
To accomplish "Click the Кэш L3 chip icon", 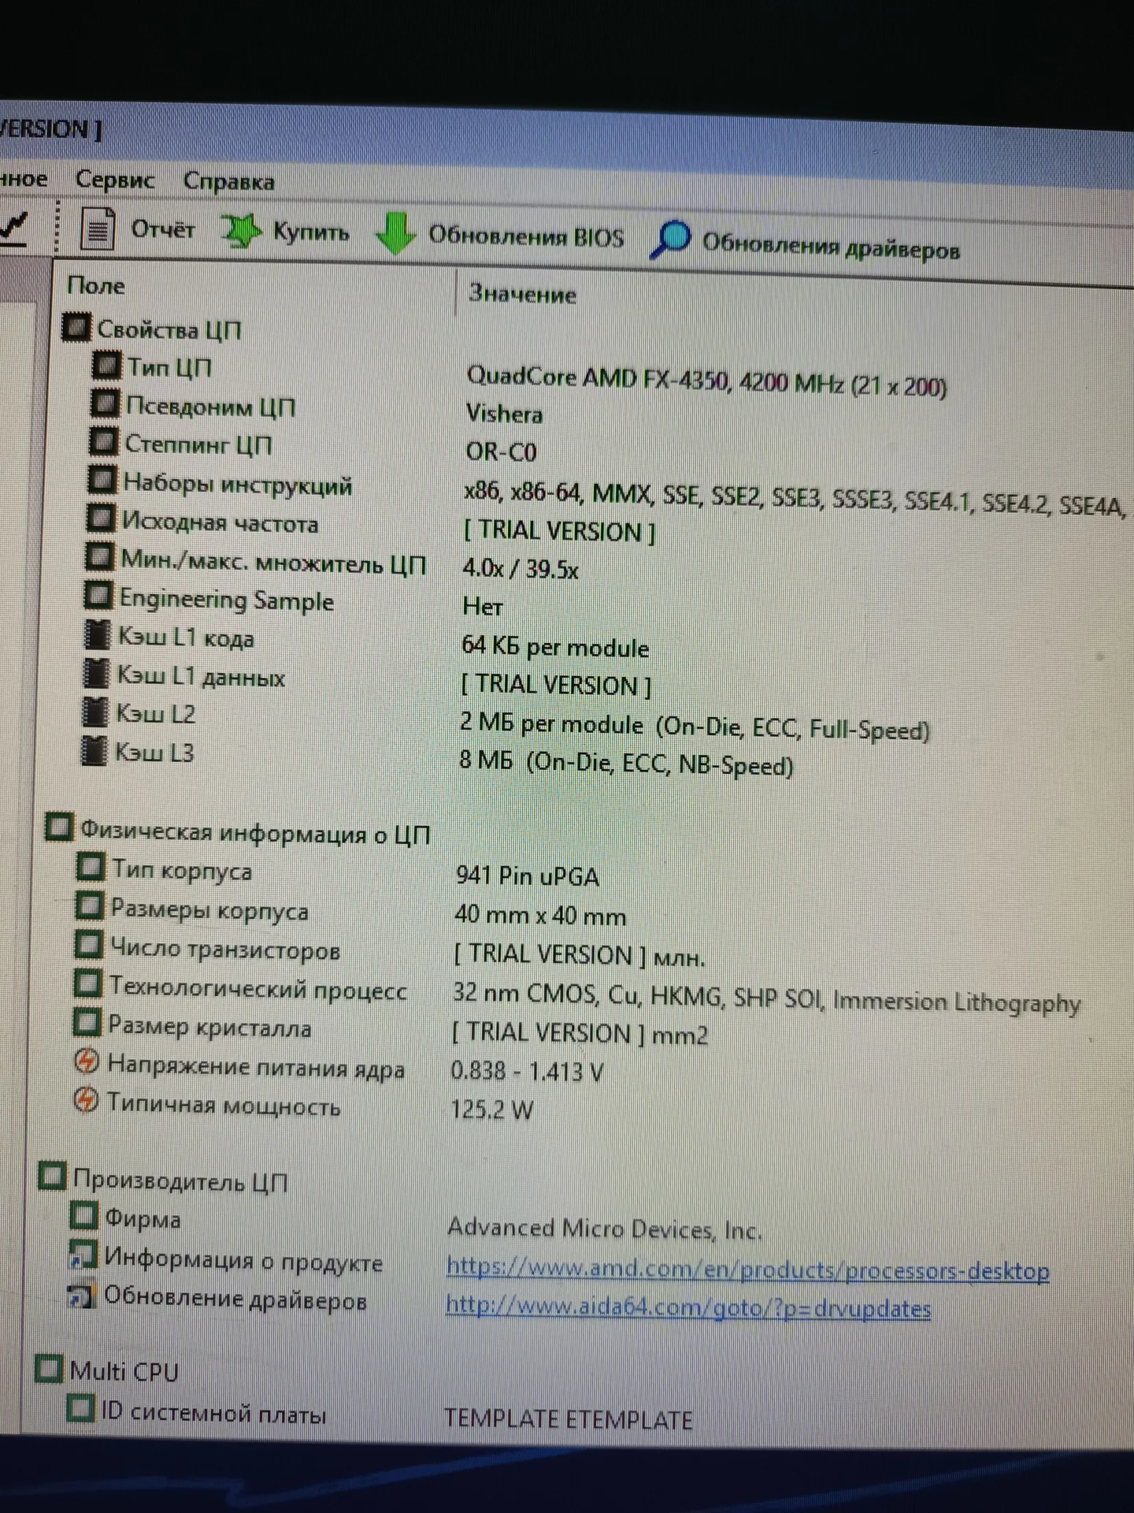I will pos(94,750).
